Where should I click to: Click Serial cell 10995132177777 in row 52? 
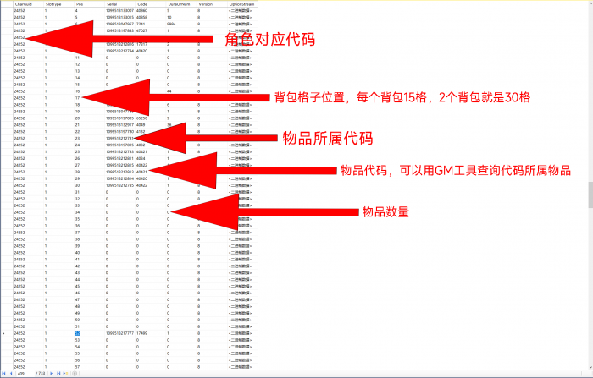(119, 333)
